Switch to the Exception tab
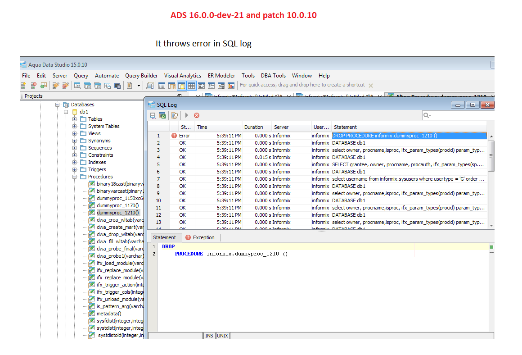This screenshot has height=355, width=522. (x=200, y=237)
